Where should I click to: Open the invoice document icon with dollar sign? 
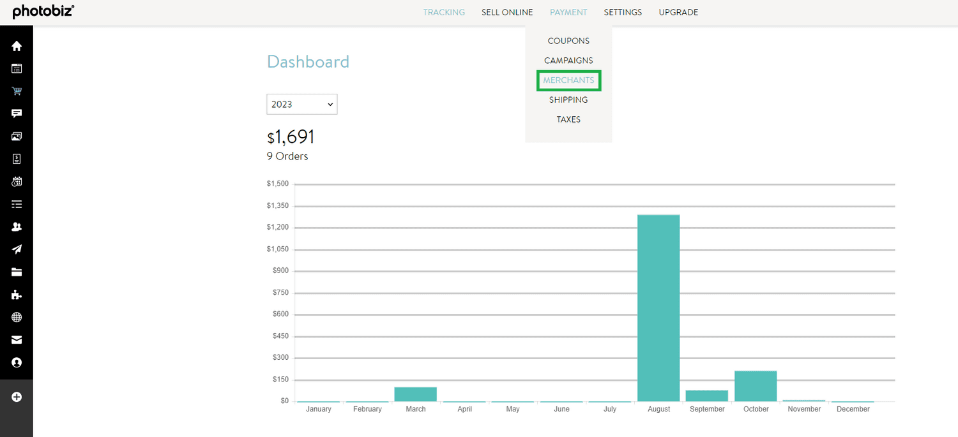pos(17,159)
